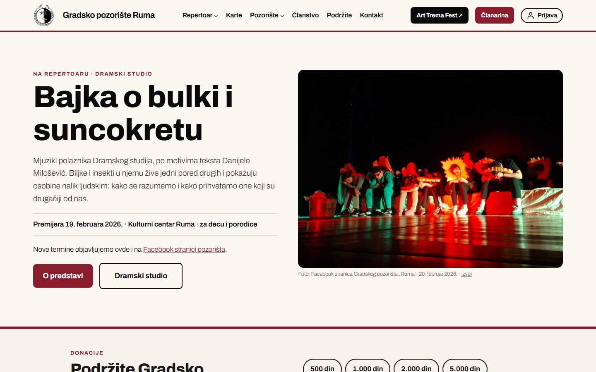Click the O predstavi button
This screenshot has height=372, width=596.
click(x=63, y=276)
